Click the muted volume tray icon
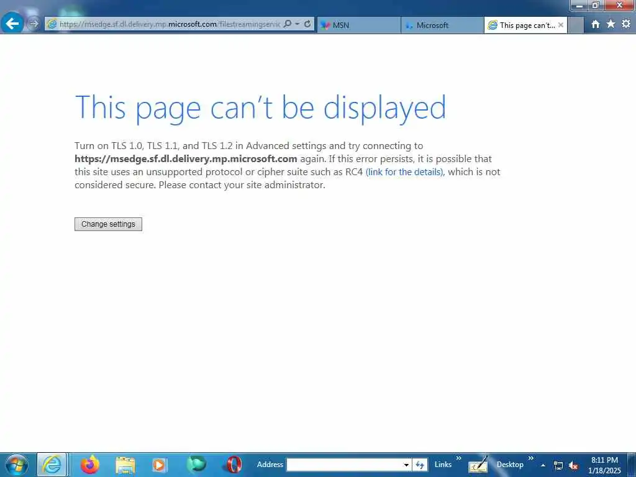The image size is (636, 477). pos(573,466)
